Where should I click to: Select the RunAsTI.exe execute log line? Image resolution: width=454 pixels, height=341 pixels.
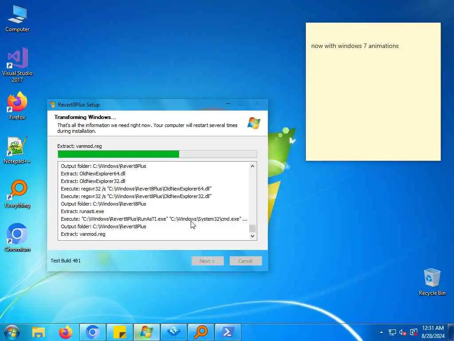pos(154,219)
